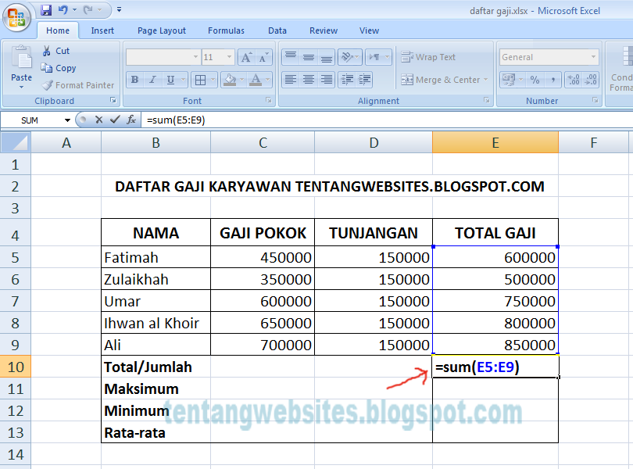Open the undo history dropdown arrow
This screenshot has height=469, width=633.
coord(75,9)
